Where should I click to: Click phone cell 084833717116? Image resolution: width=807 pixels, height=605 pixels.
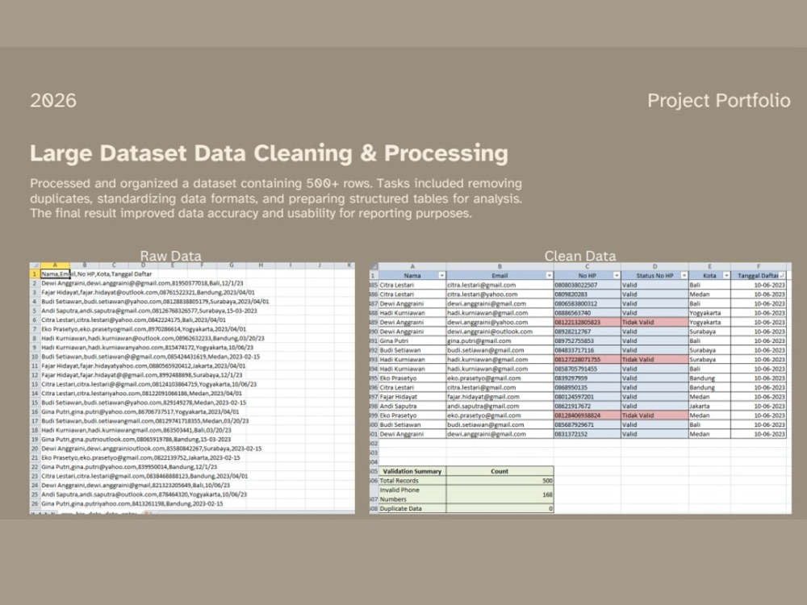coord(587,350)
